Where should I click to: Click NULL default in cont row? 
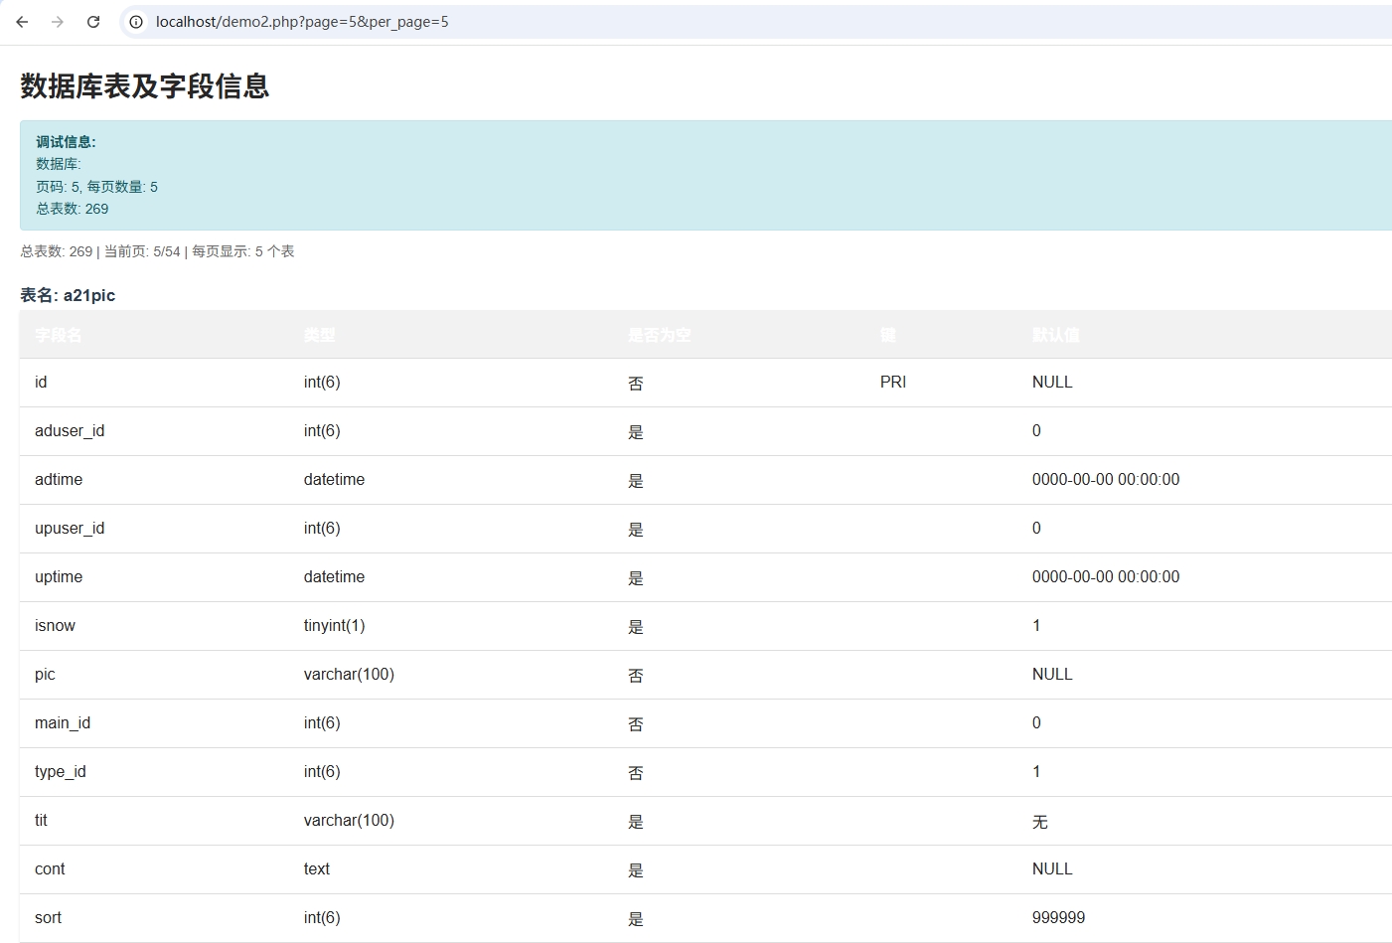tap(1052, 869)
